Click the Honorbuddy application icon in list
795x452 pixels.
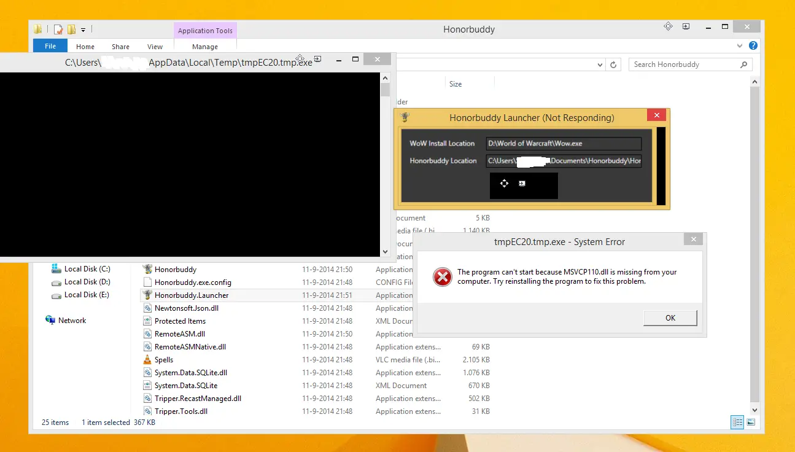pyautogui.click(x=147, y=269)
